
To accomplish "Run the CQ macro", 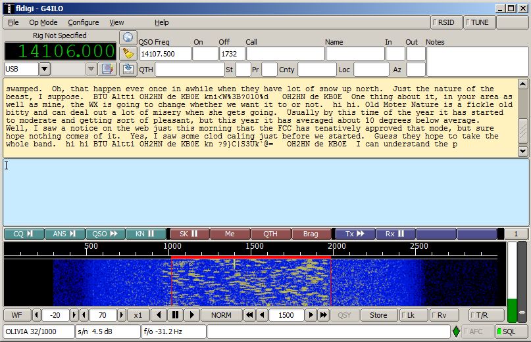I will pos(24,234).
